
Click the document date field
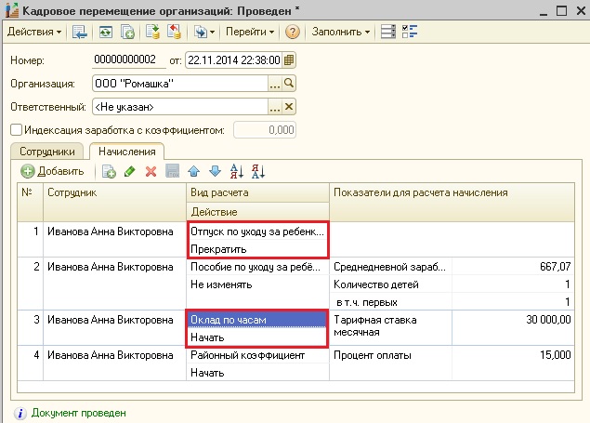click(234, 60)
